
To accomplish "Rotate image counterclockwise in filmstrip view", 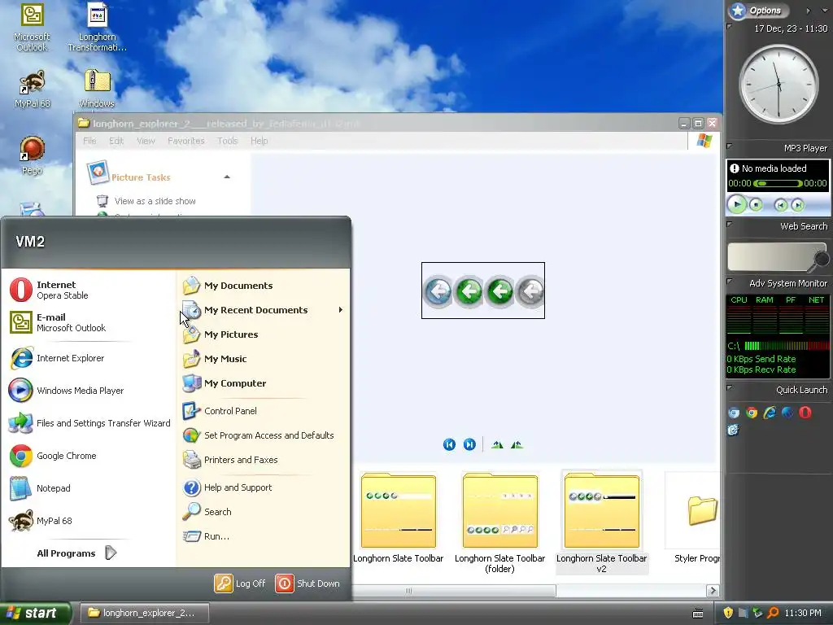I will tap(517, 444).
